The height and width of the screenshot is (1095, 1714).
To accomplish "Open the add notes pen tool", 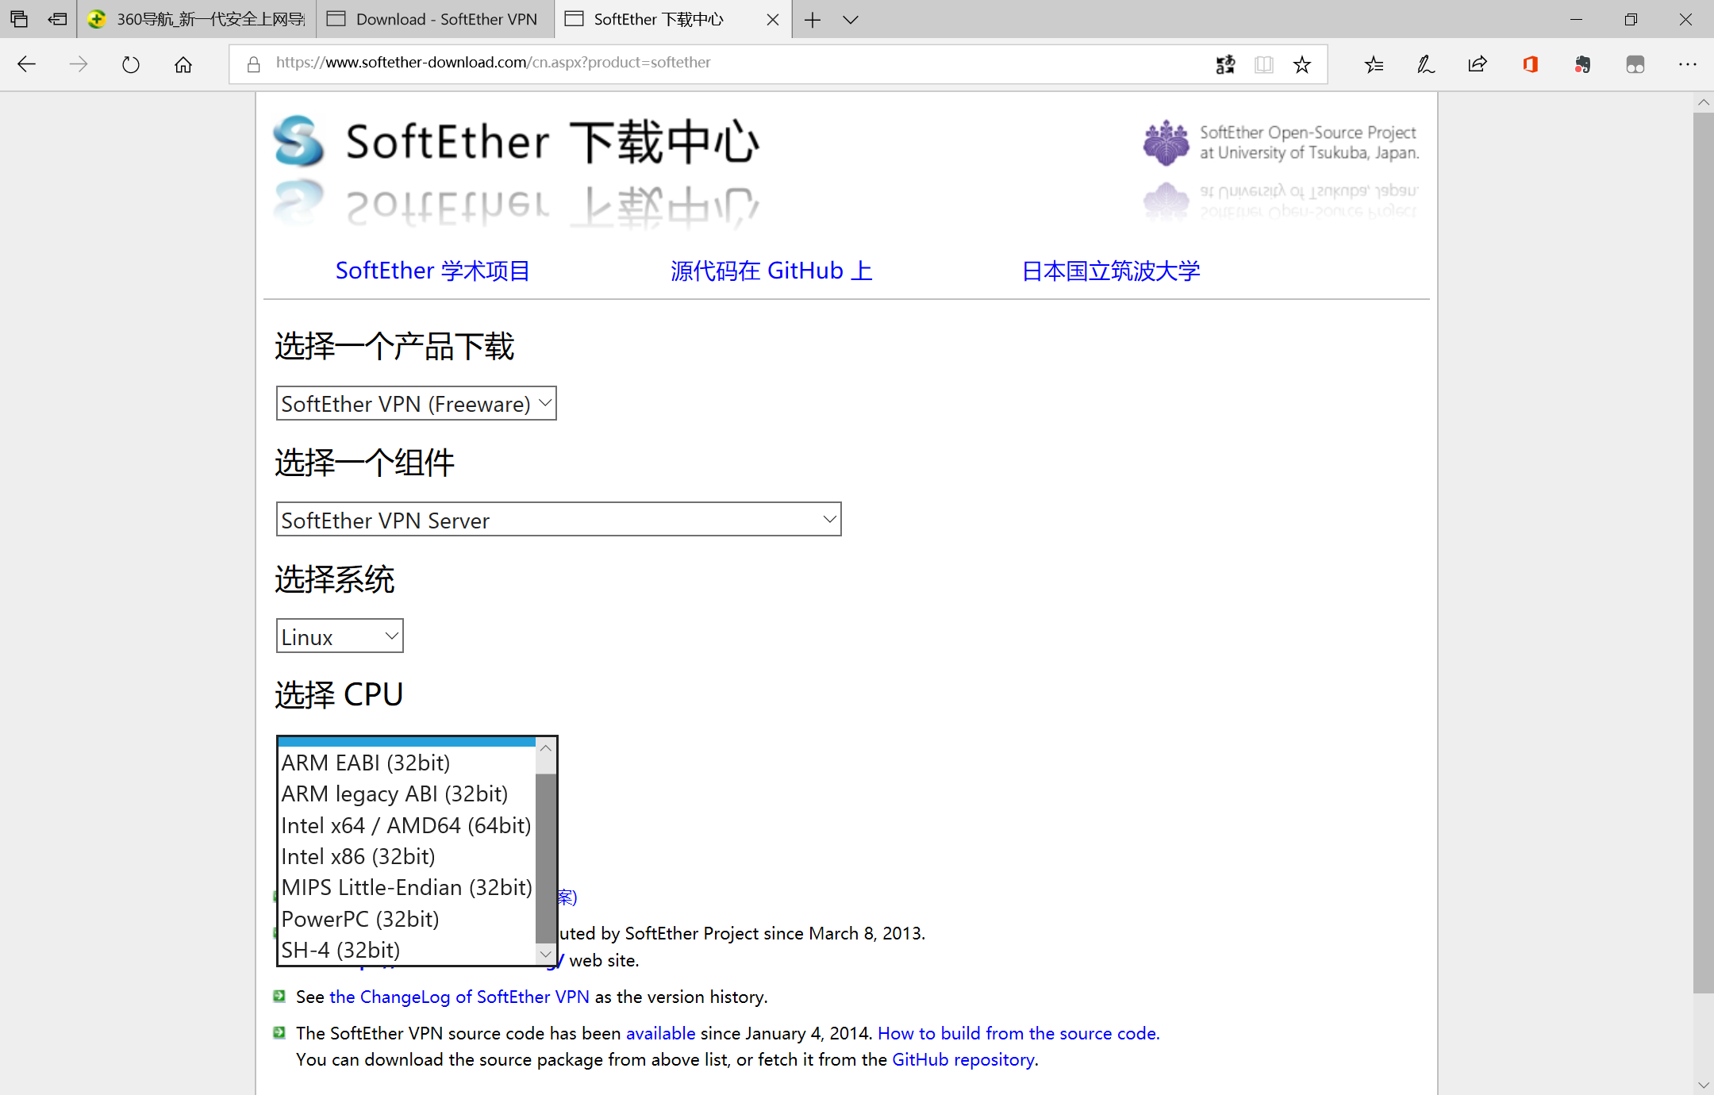I will (x=1426, y=64).
